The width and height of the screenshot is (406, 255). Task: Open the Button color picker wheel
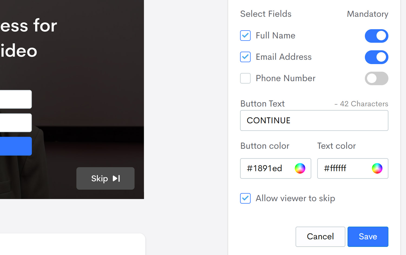pos(300,168)
